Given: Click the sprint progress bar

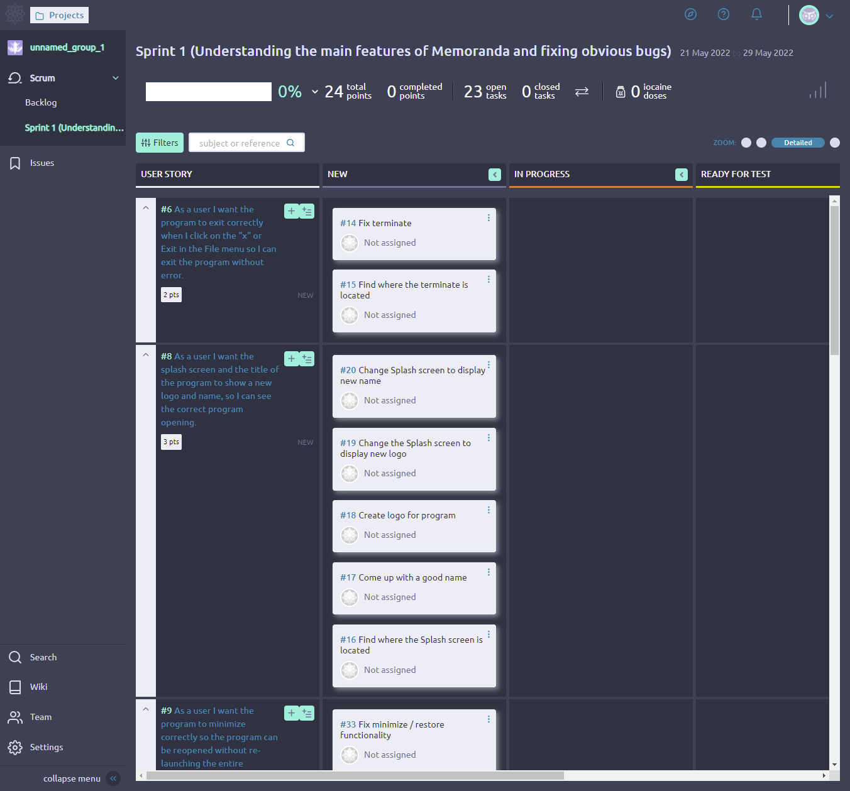Looking at the screenshot, I should 209,92.
